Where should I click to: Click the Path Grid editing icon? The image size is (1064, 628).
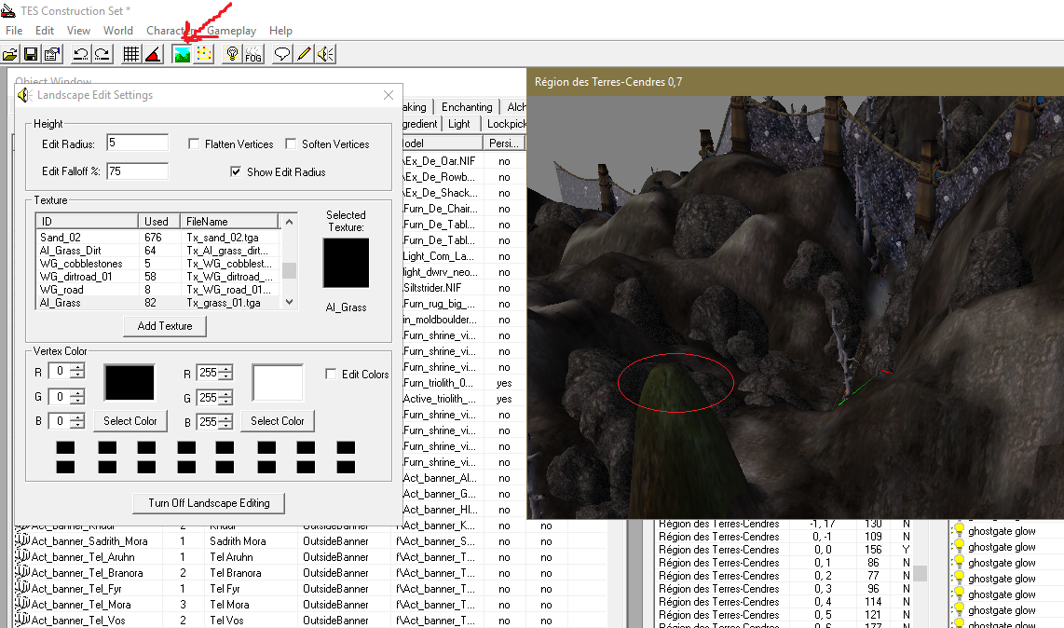click(203, 54)
